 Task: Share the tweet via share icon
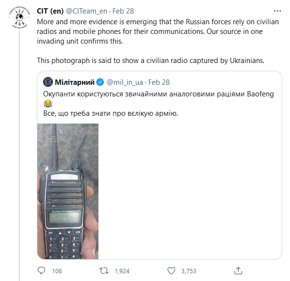[238, 271]
